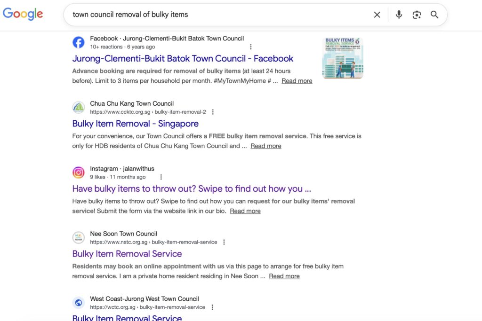
Task: Open Google Lens image search
Action: (x=417, y=15)
